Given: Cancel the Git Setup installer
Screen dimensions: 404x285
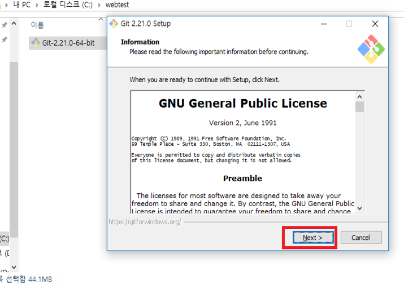Looking at the screenshot, I should coord(361,238).
